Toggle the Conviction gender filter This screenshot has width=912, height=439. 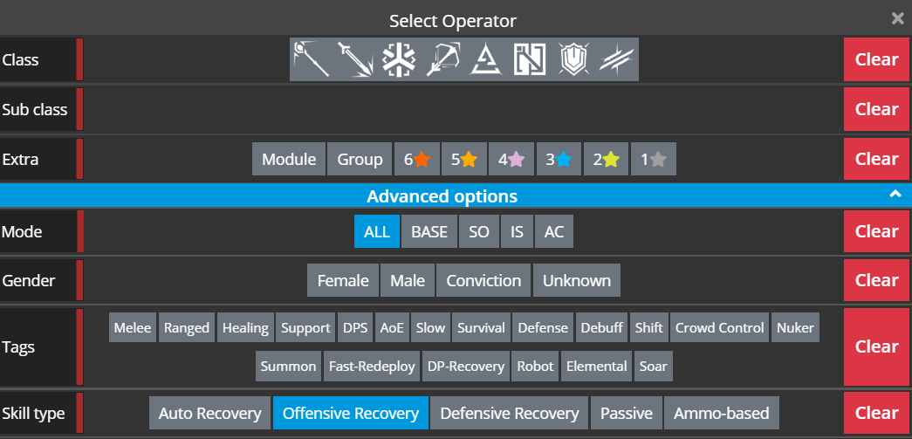(483, 280)
